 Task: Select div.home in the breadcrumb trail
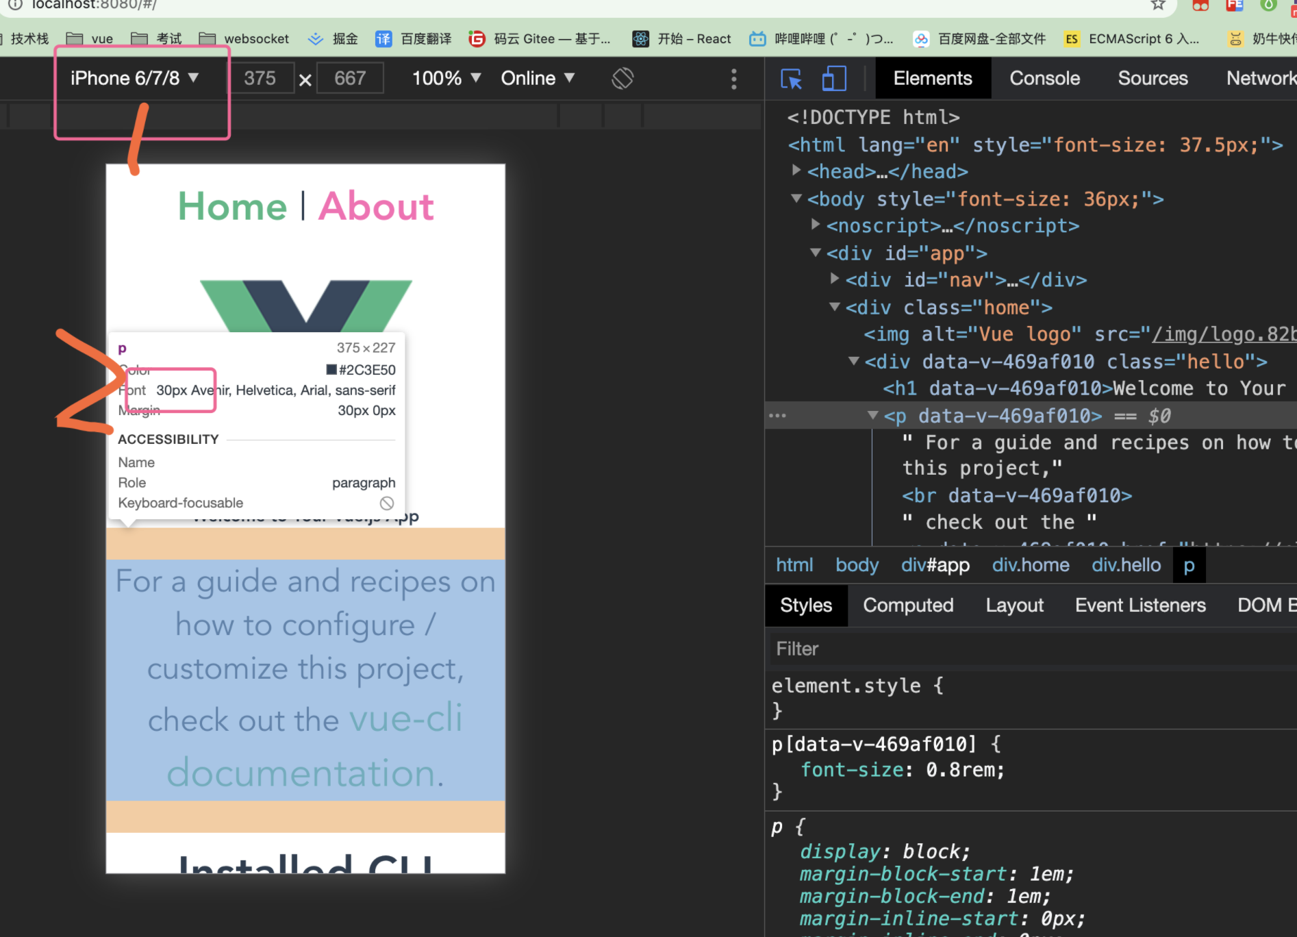(x=1031, y=565)
